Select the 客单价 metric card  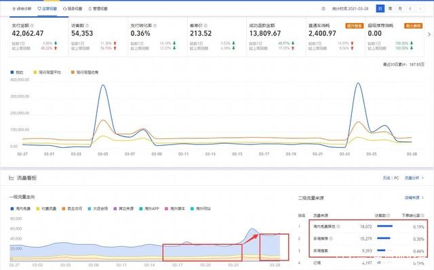pyautogui.click(x=217, y=37)
